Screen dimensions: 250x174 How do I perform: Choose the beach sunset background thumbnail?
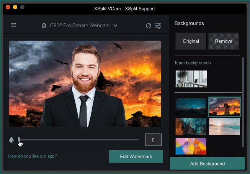pos(224,126)
